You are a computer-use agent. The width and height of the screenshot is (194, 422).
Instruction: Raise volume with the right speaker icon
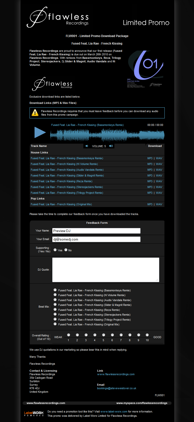(111, 146)
